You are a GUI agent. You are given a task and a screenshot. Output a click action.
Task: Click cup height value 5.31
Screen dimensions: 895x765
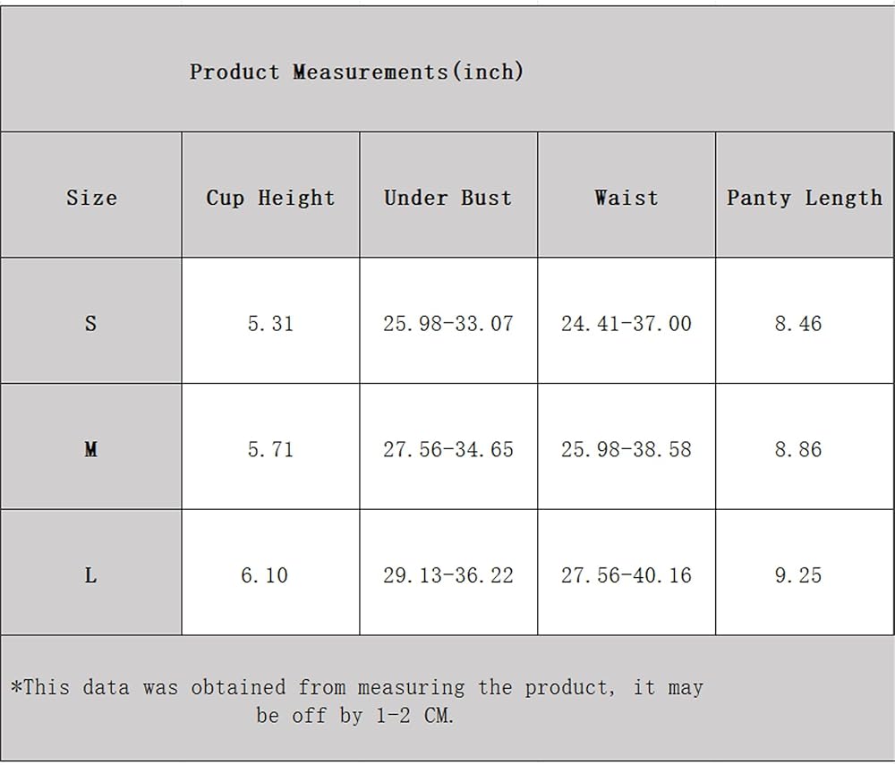(270, 323)
